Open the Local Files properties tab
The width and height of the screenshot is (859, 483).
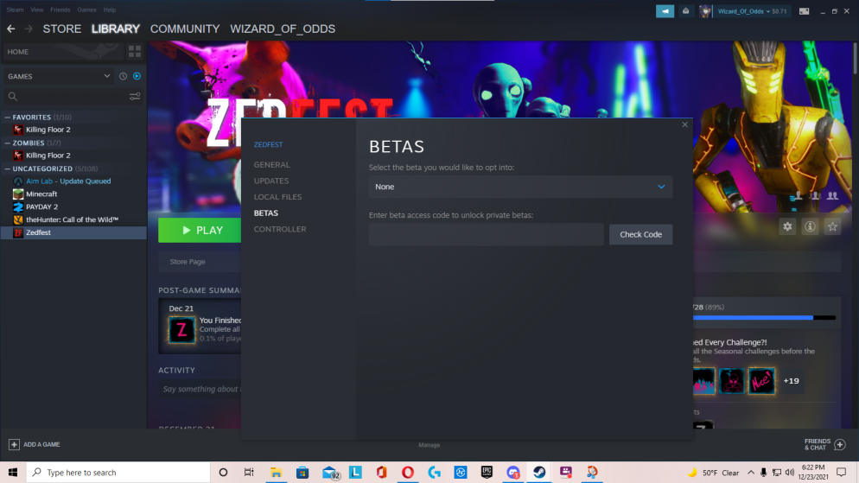click(277, 197)
